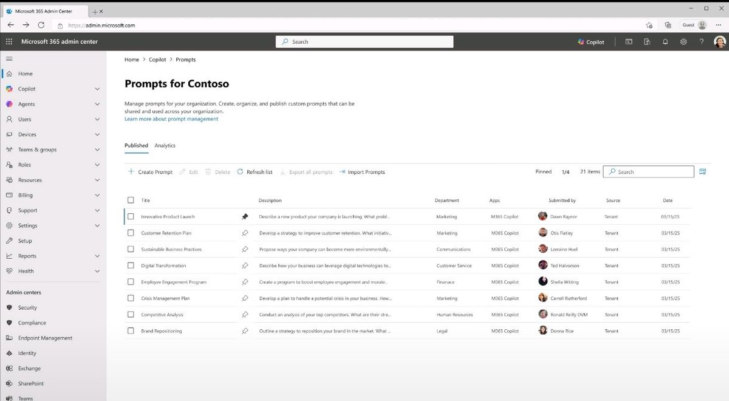Pin the Competitive Analysis prompt

click(245, 315)
